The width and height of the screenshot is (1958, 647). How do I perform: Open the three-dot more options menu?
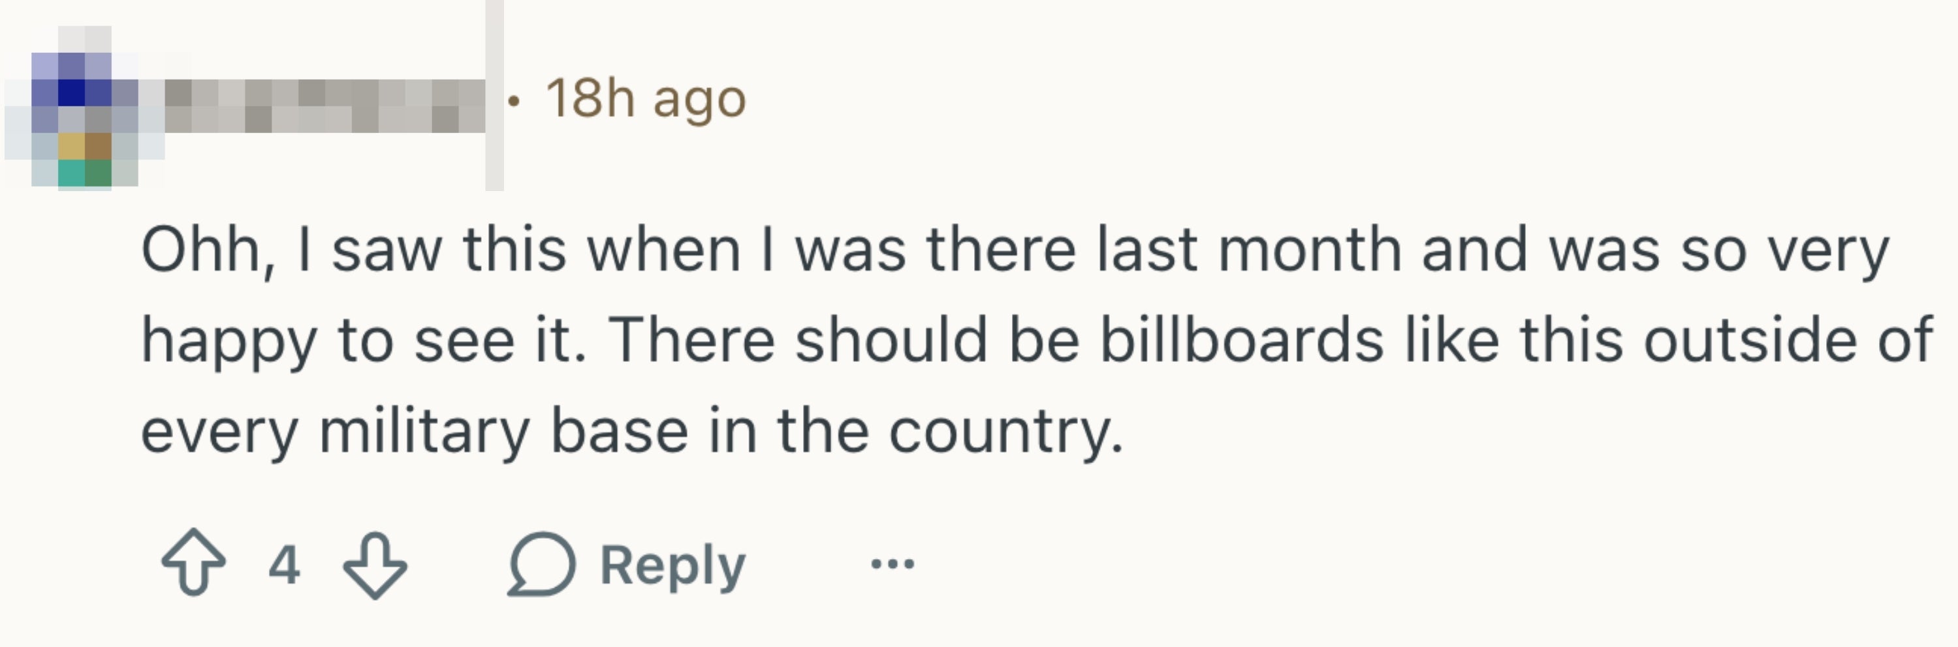pyautogui.click(x=892, y=564)
